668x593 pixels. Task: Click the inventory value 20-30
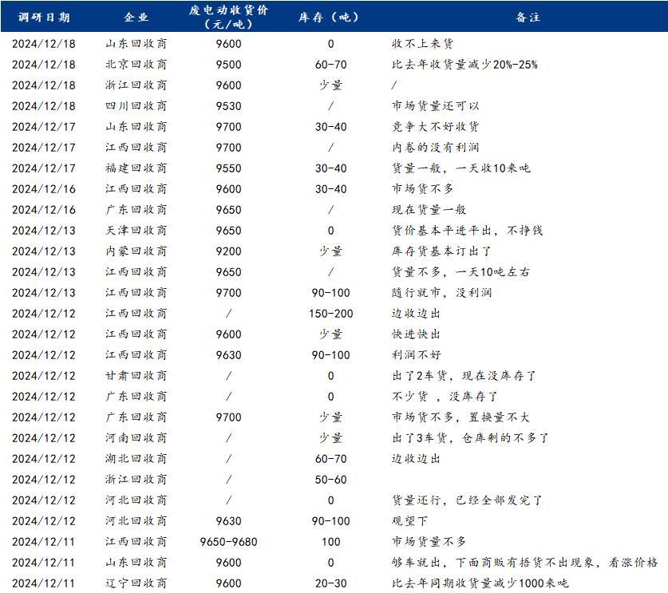click(x=330, y=583)
